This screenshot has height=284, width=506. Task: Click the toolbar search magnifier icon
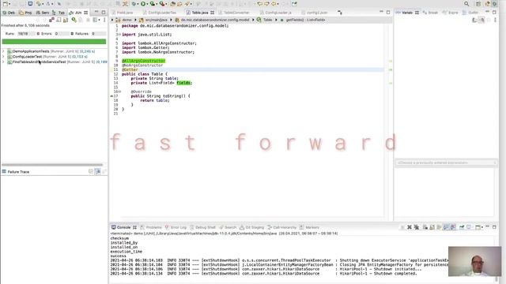(x=466, y=4)
